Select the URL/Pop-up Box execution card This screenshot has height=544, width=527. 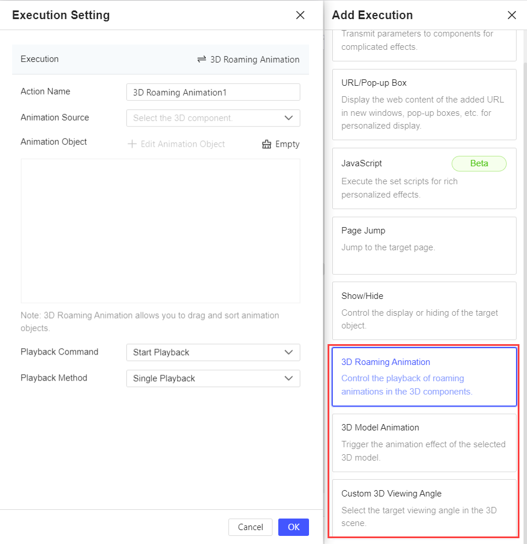tap(424, 104)
